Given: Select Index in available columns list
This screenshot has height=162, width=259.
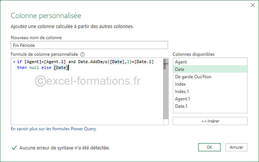Looking at the screenshot, I should click(210, 84).
